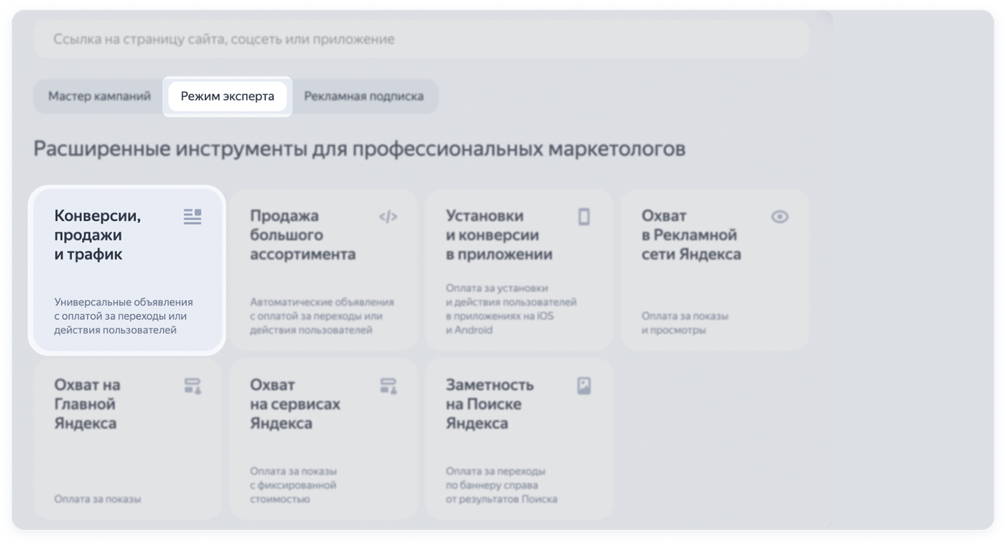The image size is (1006, 544).
Task: Click text 'Оплата за установки и действия пользователей'
Action: click(511, 309)
